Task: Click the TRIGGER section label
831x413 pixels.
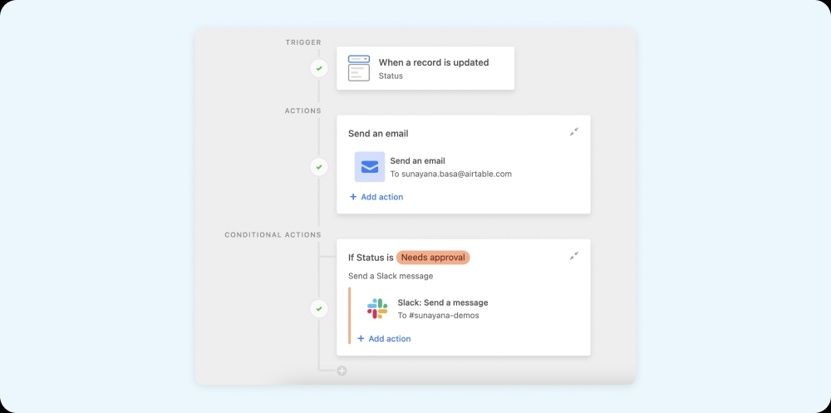Action: click(x=303, y=42)
